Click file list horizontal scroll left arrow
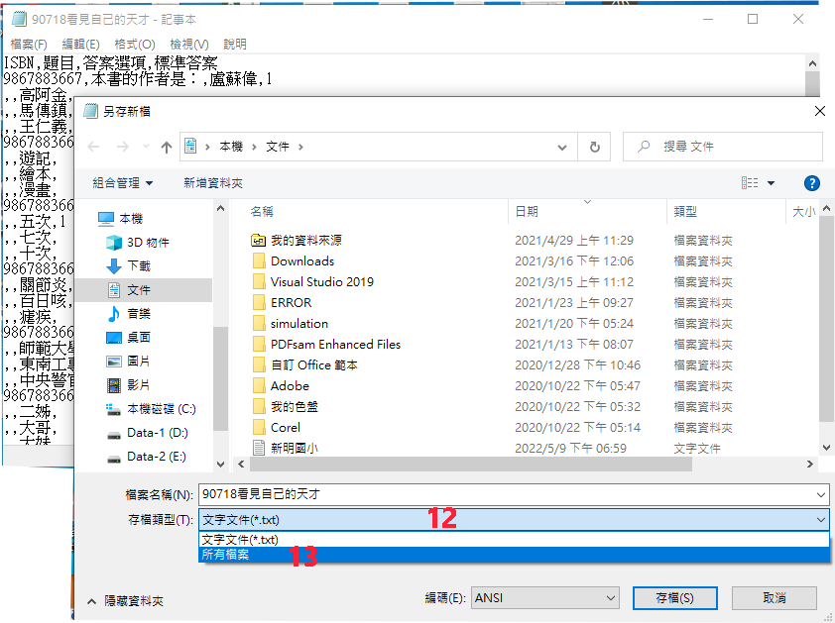 [241, 465]
